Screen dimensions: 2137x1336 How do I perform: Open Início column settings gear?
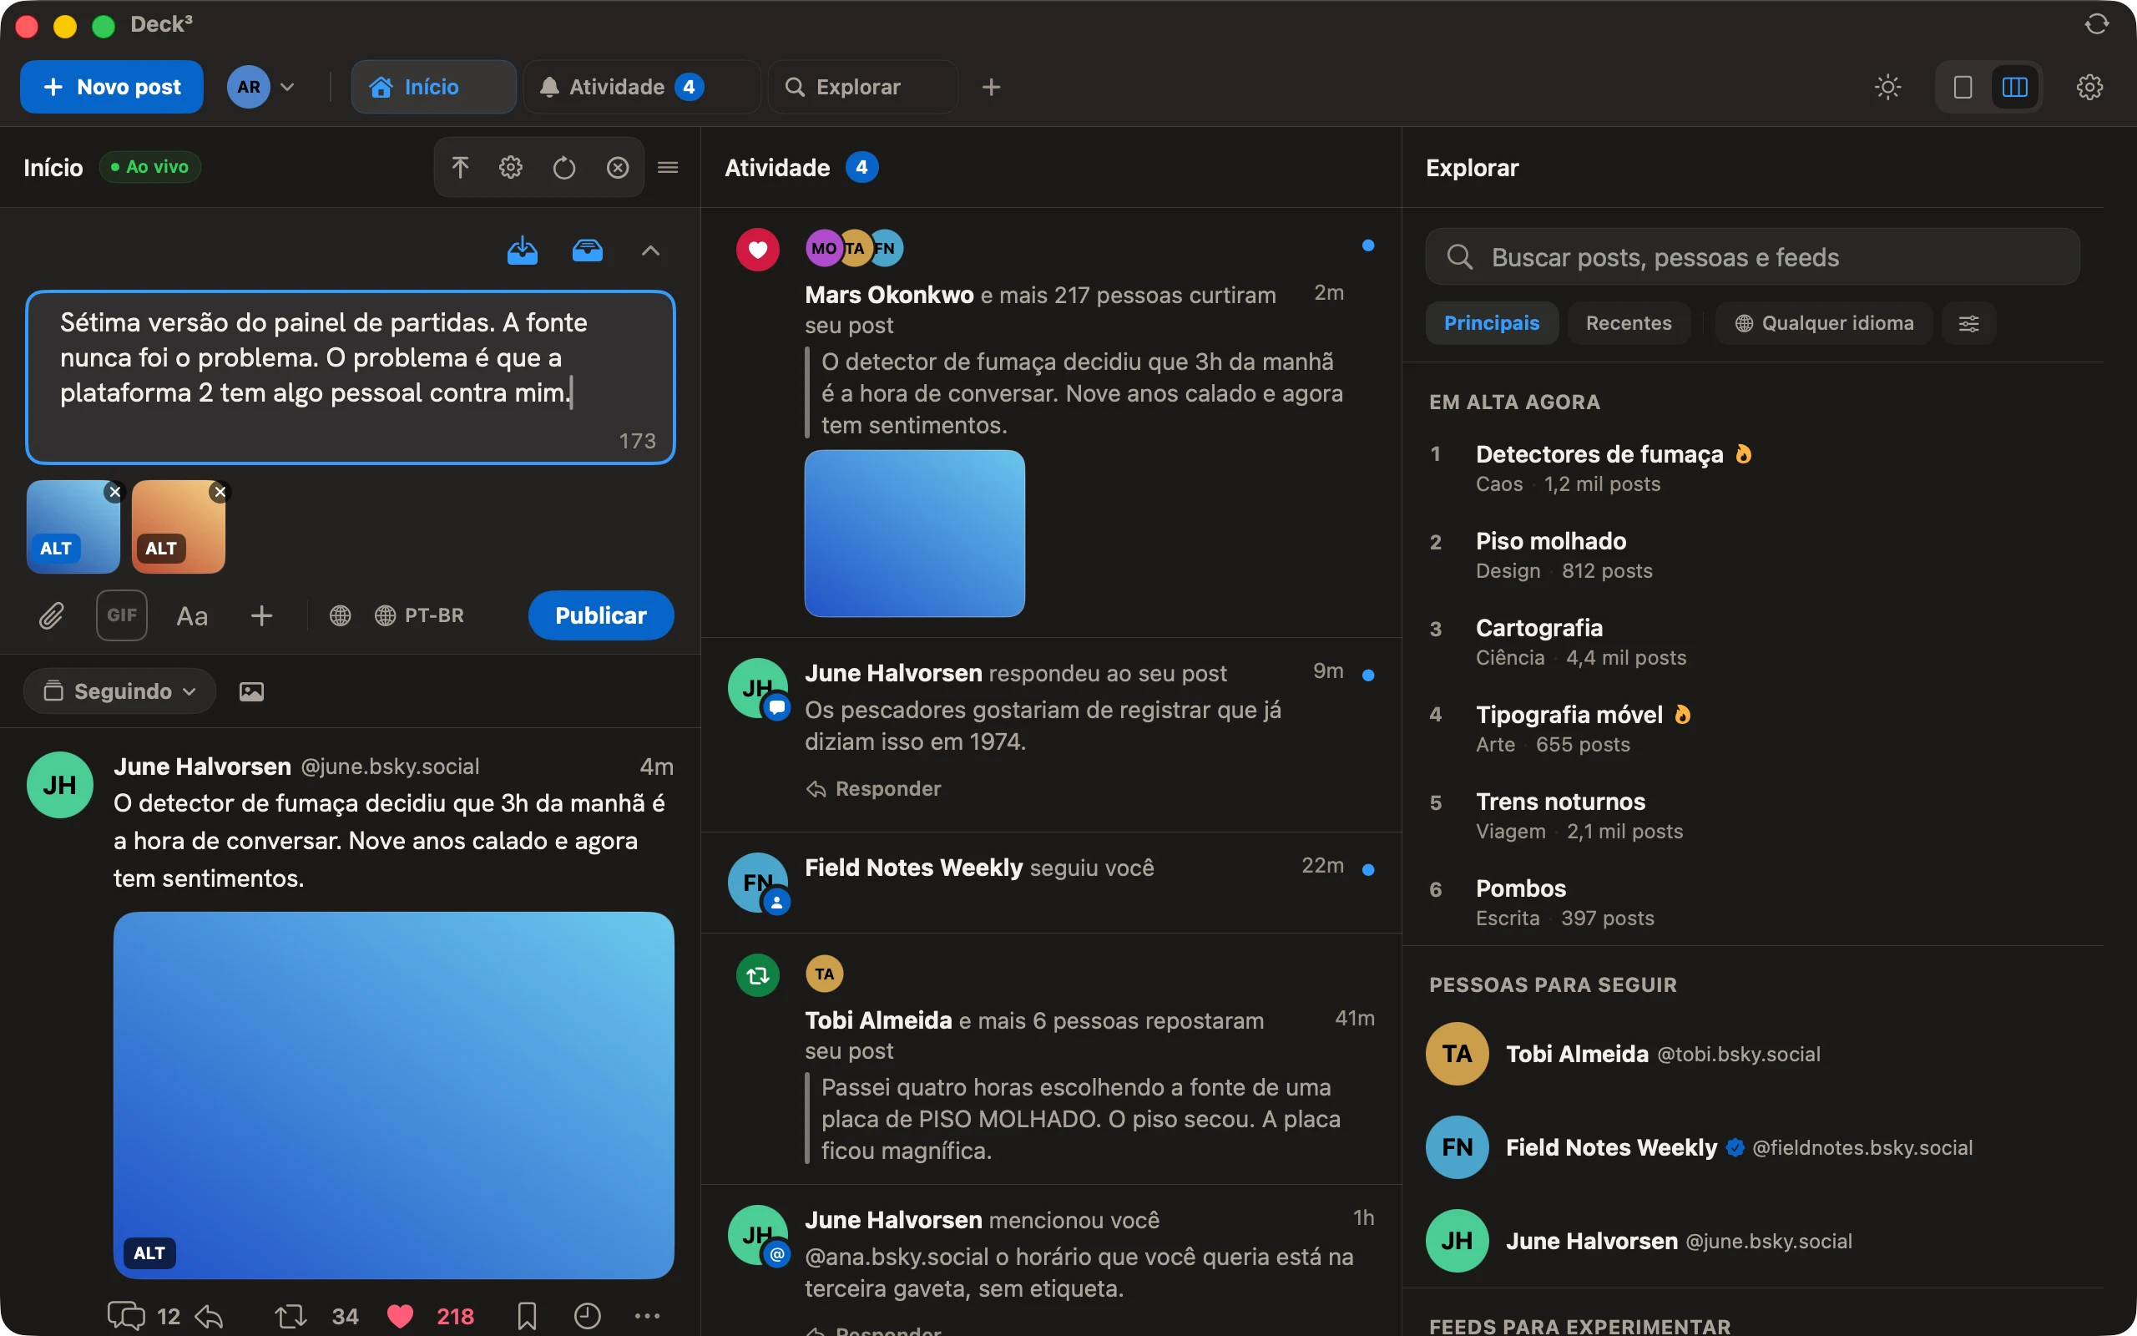pos(511,167)
